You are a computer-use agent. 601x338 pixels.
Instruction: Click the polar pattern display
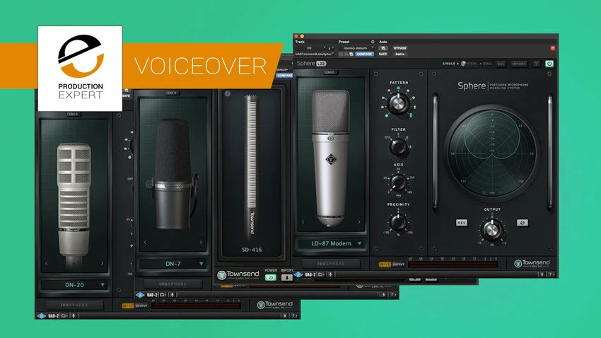492,153
